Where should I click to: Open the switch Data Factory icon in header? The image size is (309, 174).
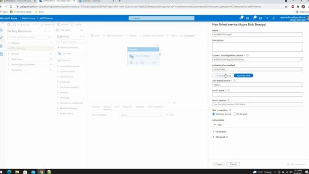[247, 18]
